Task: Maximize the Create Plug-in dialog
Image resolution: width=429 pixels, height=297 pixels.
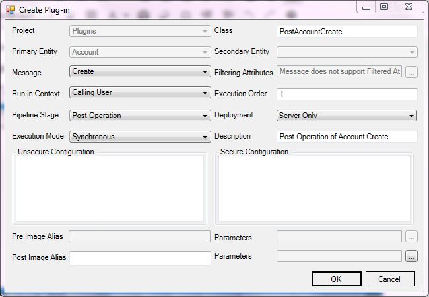Action: [x=385, y=7]
